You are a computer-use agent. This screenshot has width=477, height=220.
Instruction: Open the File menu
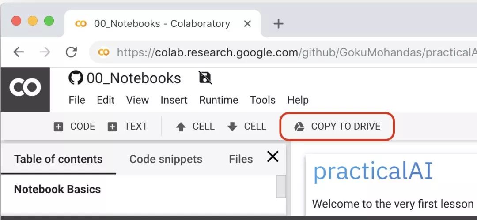click(77, 100)
